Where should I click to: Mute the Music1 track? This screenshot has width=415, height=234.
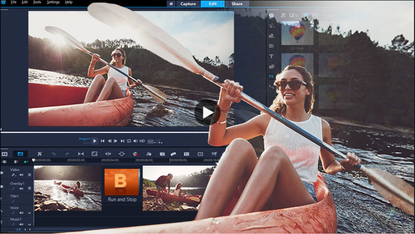(x=21, y=224)
